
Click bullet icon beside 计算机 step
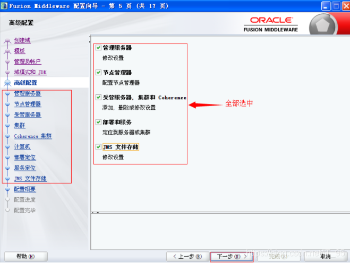click(x=7, y=147)
